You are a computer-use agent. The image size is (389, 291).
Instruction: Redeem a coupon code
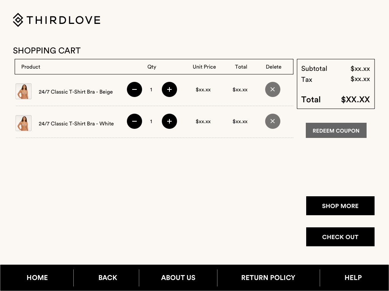coord(336,130)
